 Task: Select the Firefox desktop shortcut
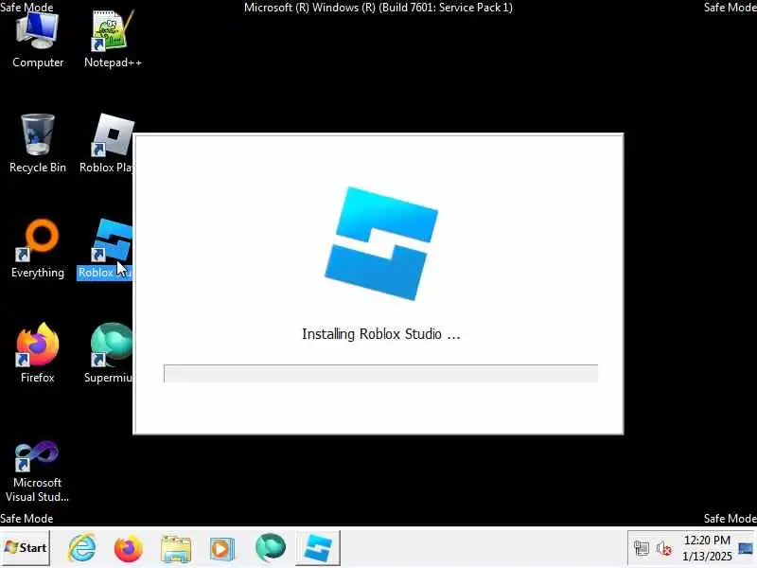click(38, 353)
